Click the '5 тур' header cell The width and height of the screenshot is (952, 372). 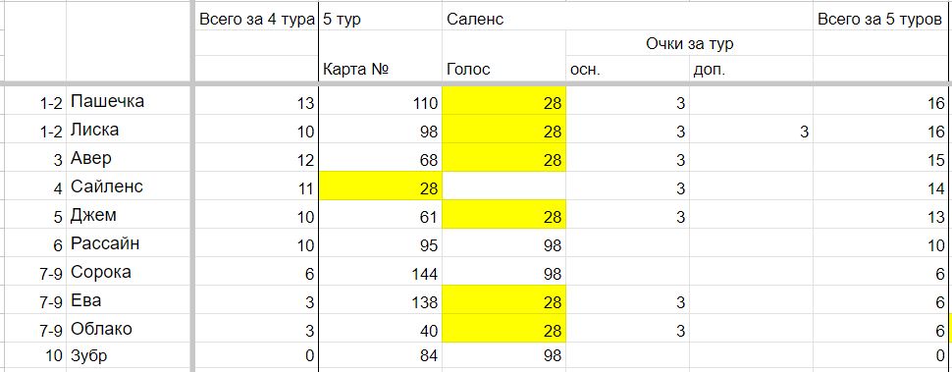[x=380, y=19]
